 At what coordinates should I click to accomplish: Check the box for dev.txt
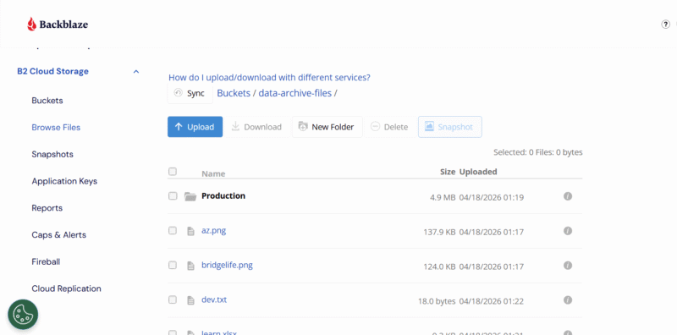pos(173,299)
